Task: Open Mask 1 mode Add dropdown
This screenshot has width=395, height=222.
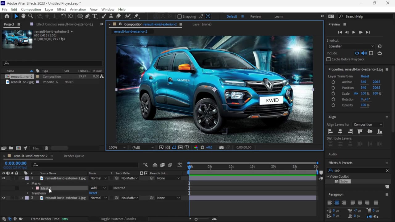Action: (x=98, y=188)
